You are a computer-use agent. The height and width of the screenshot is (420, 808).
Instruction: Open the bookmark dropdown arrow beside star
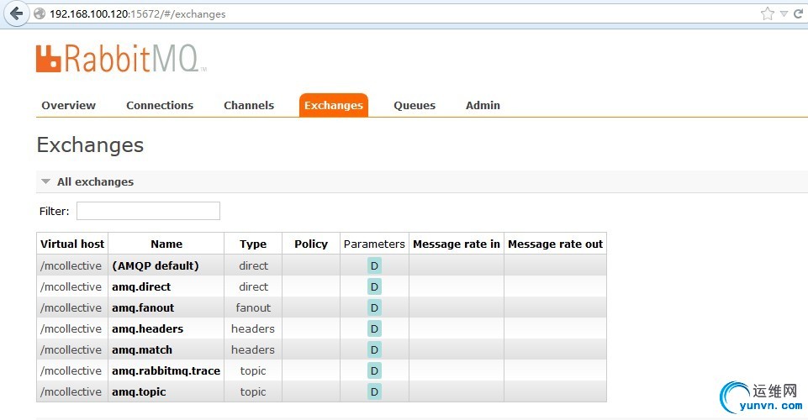click(x=784, y=14)
